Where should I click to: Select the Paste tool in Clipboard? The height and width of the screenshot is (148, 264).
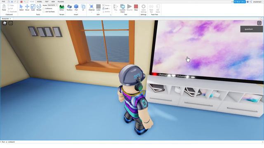pyautogui.click(x=4, y=8)
